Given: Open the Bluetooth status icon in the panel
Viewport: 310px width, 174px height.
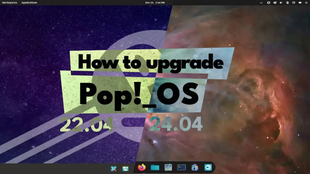Looking at the screenshot, I should coord(287,3).
